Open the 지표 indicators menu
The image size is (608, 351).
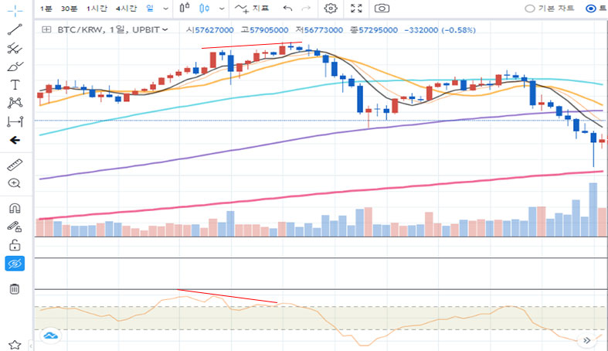(252, 9)
